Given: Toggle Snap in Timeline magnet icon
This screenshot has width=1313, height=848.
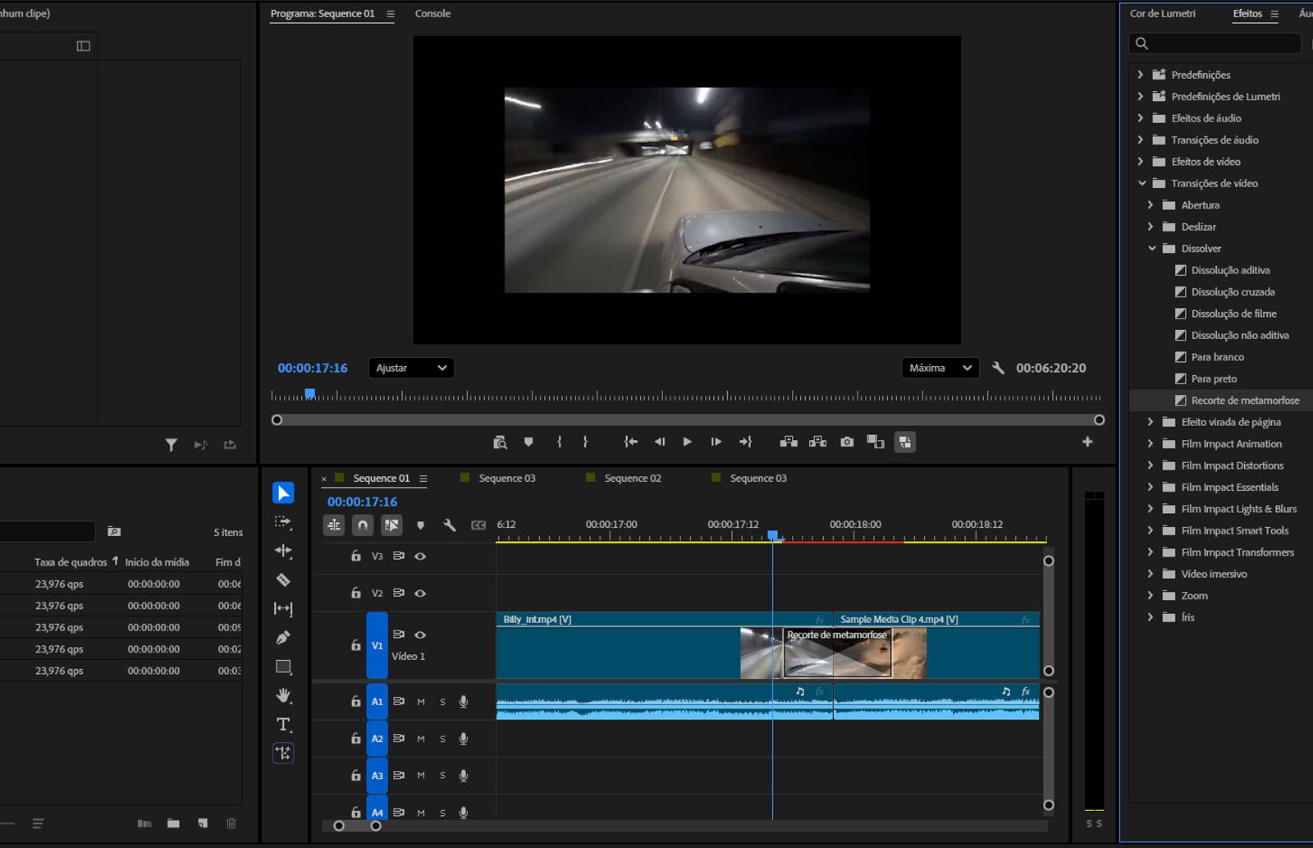Looking at the screenshot, I should (363, 525).
